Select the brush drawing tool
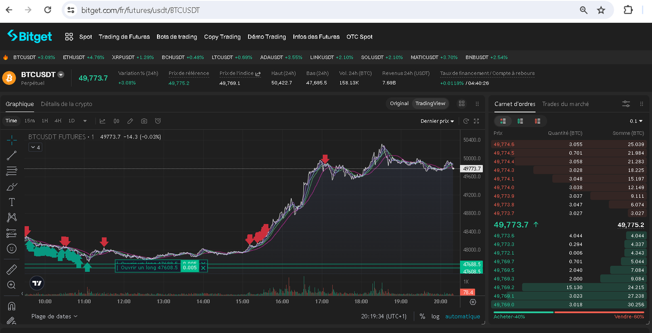The height and width of the screenshot is (333, 652). pos(11,187)
